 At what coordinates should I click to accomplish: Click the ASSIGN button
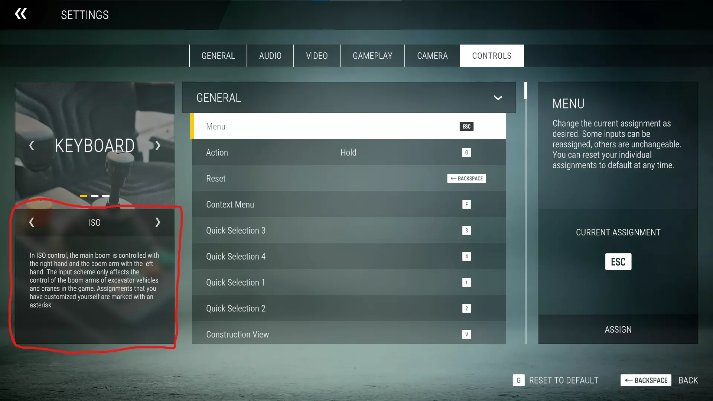click(618, 329)
